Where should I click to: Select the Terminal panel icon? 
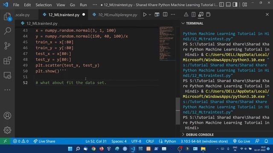[201, 14]
